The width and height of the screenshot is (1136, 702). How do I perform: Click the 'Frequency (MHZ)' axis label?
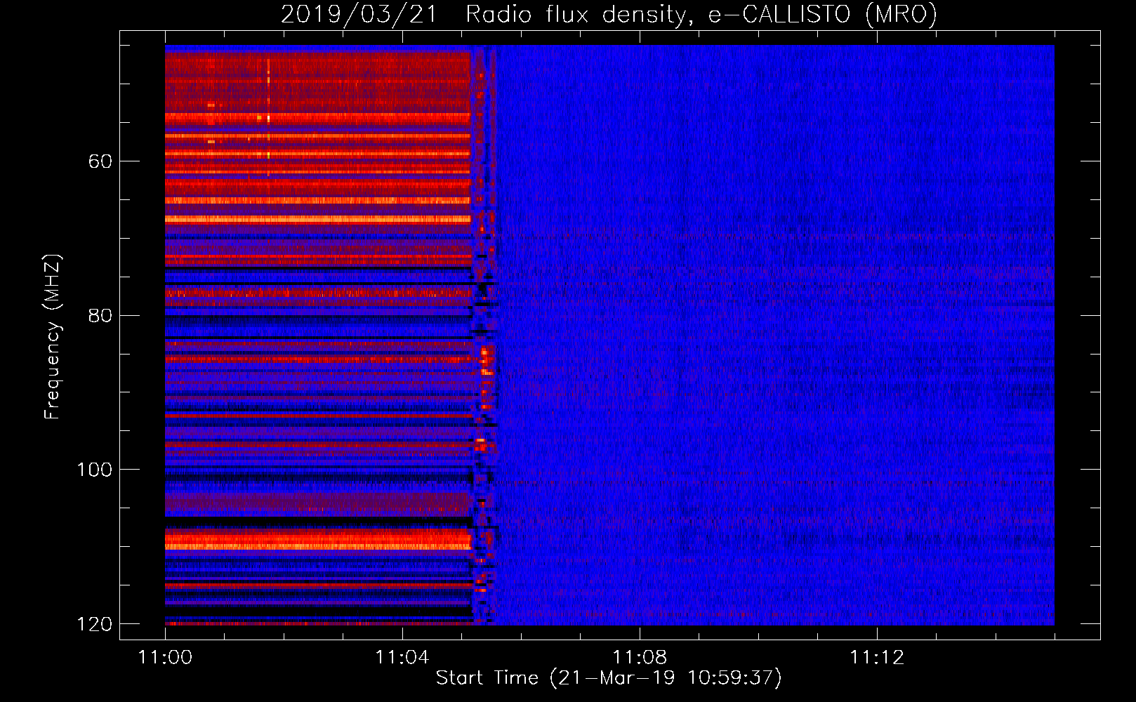pyautogui.click(x=53, y=336)
